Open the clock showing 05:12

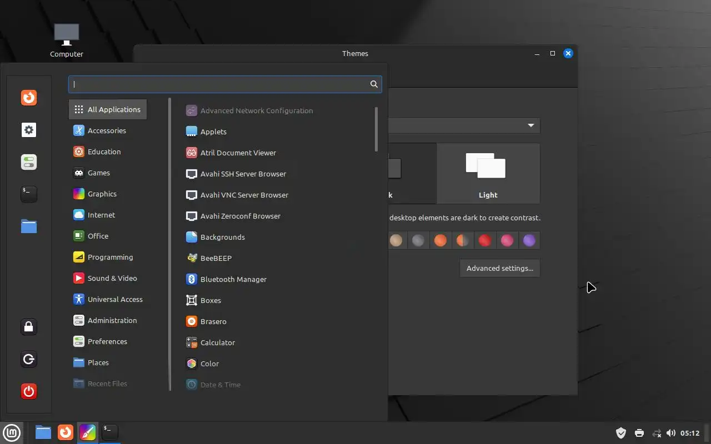(690, 433)
